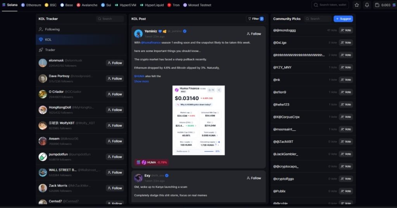Open pumpdotfun avatar
Screen dimensions: 397x208
43,157
